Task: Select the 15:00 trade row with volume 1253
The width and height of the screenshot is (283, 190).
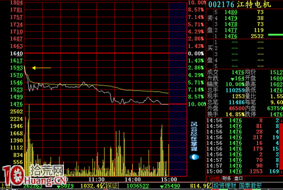Action: pyautogui.click(x=243, y=171)
